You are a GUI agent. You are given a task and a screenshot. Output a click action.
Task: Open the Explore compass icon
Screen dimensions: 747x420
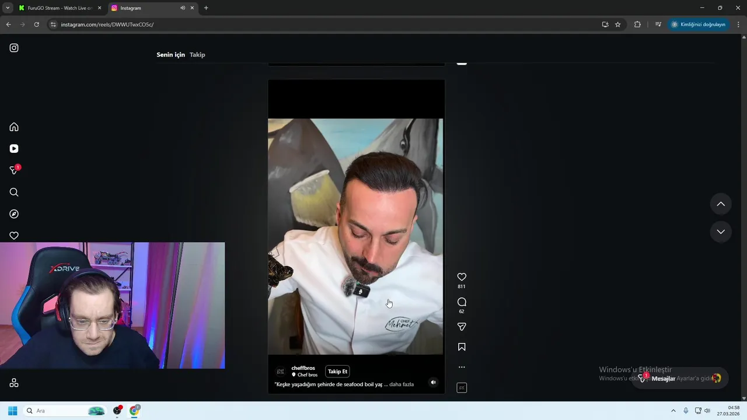14,214
